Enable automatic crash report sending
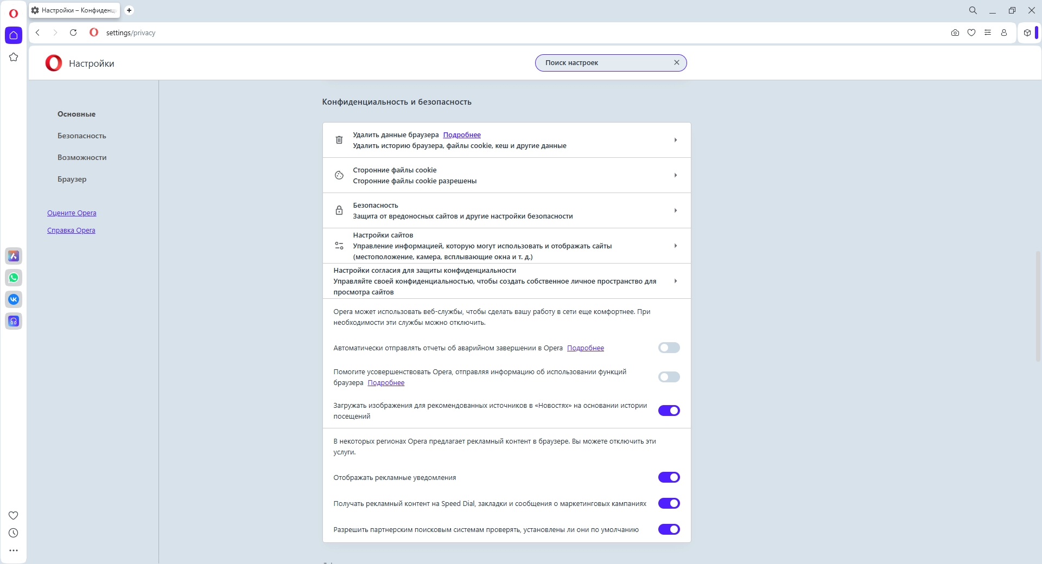Viewport: 1042px width, 564px height. [669, 348]
